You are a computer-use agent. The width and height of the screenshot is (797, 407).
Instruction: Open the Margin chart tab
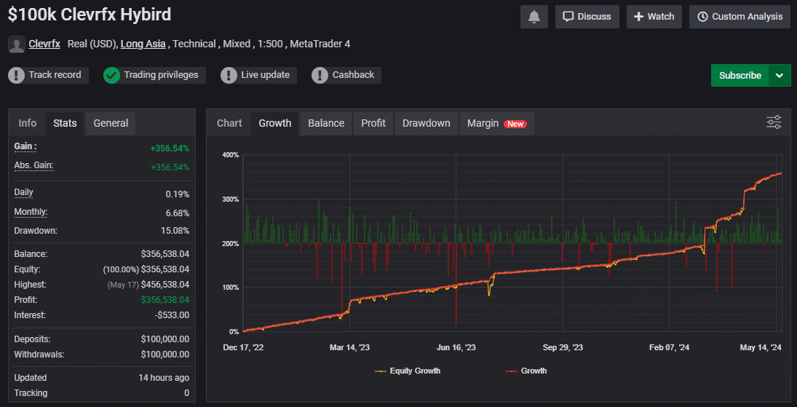pos(496,123)
